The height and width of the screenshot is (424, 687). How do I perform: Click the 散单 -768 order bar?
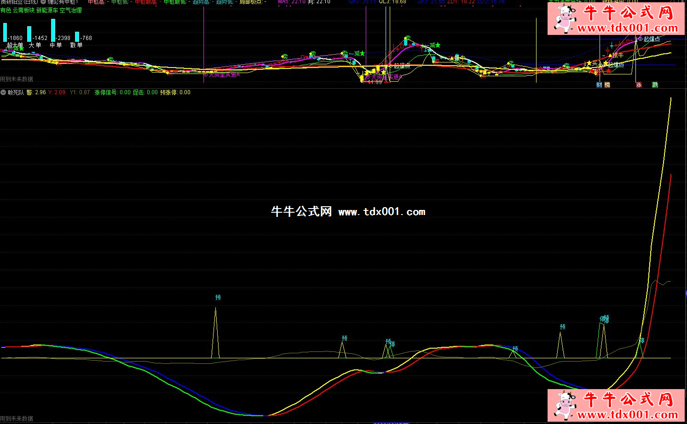[77, 37]
